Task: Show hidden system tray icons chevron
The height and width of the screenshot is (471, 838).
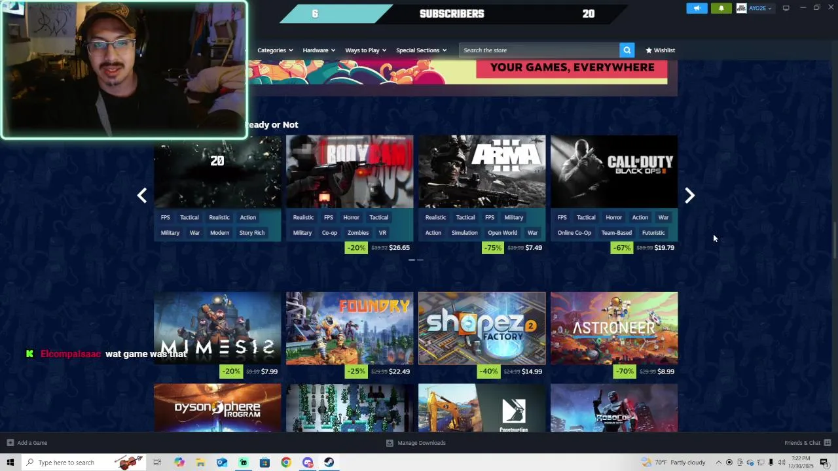Action: (x=719, y=462)
